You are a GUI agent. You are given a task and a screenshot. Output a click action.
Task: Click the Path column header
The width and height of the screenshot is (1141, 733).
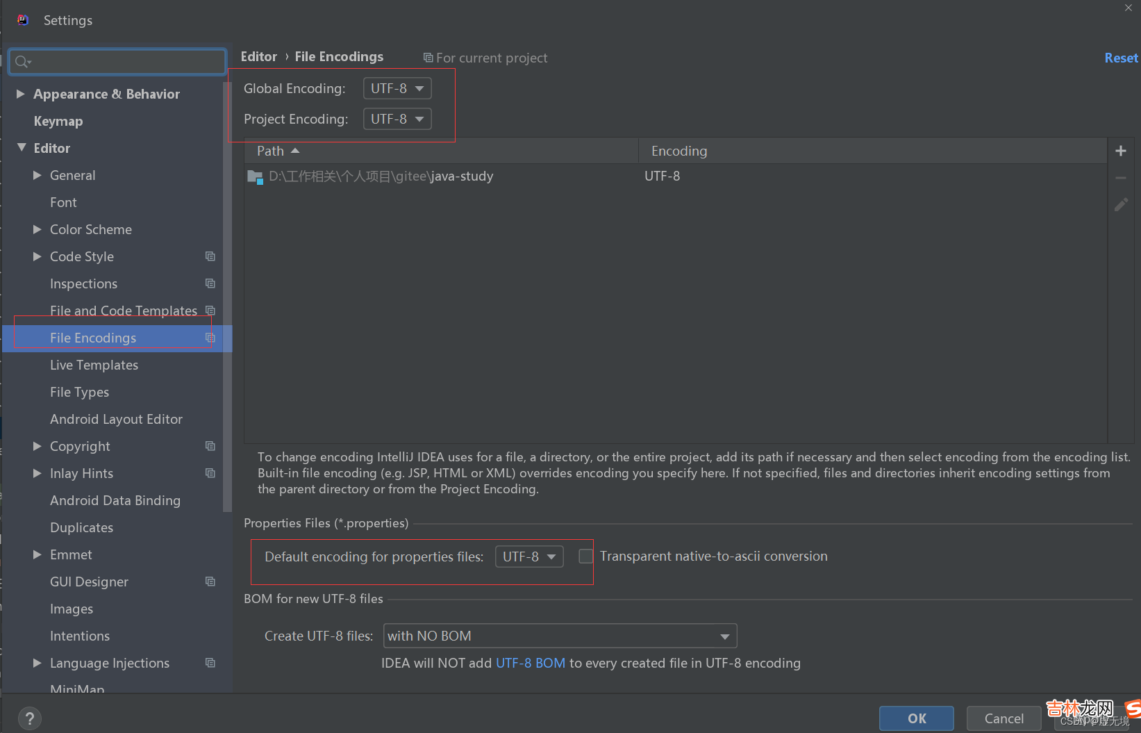(x=442, y=151)
